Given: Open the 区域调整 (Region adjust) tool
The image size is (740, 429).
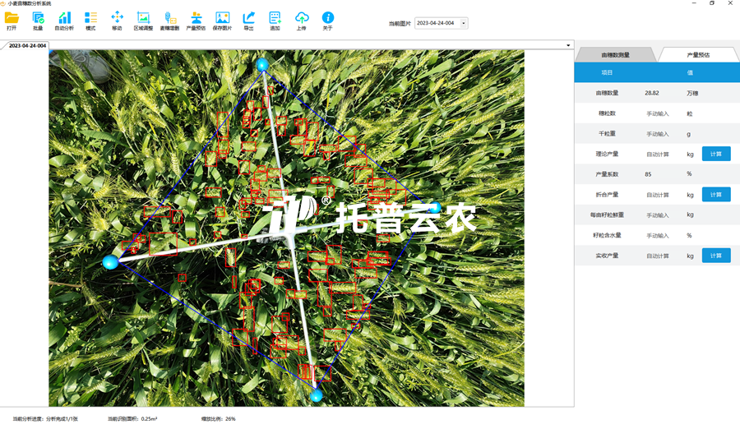Looking at the screenshot, I should click(143, 18).
